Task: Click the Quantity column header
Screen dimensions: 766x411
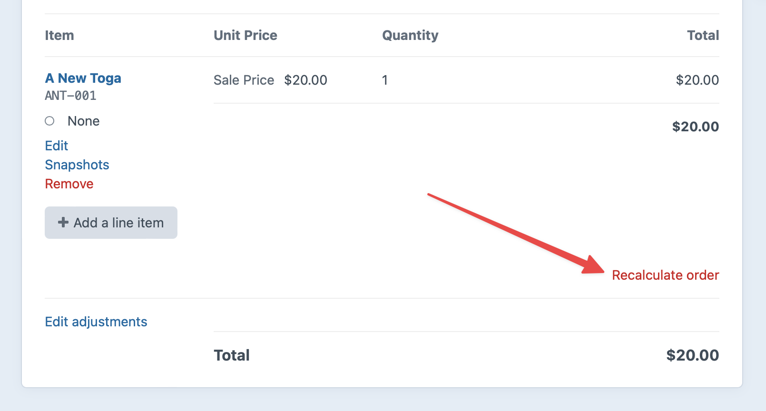Action: coord(410,35)
